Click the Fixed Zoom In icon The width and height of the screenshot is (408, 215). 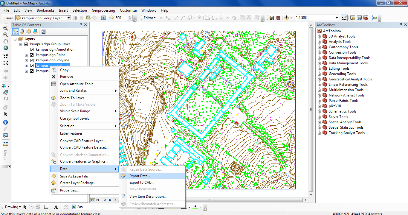5,56
